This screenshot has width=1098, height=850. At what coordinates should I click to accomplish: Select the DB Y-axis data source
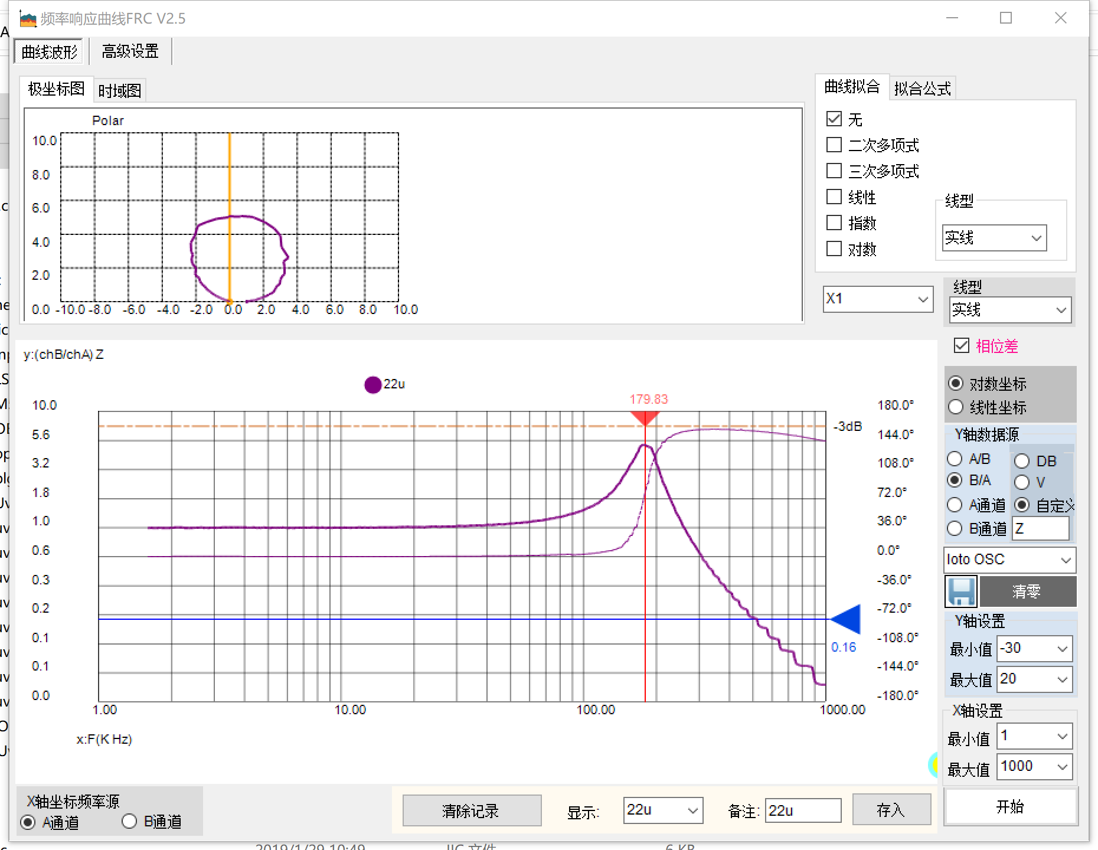coord(1022,461)
